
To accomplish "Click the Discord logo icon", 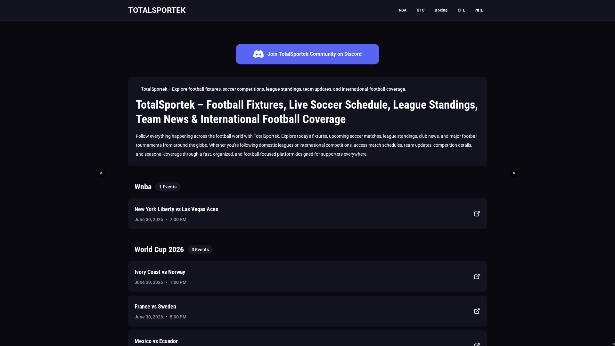I will pyautogui.click(x=258, y=54).
